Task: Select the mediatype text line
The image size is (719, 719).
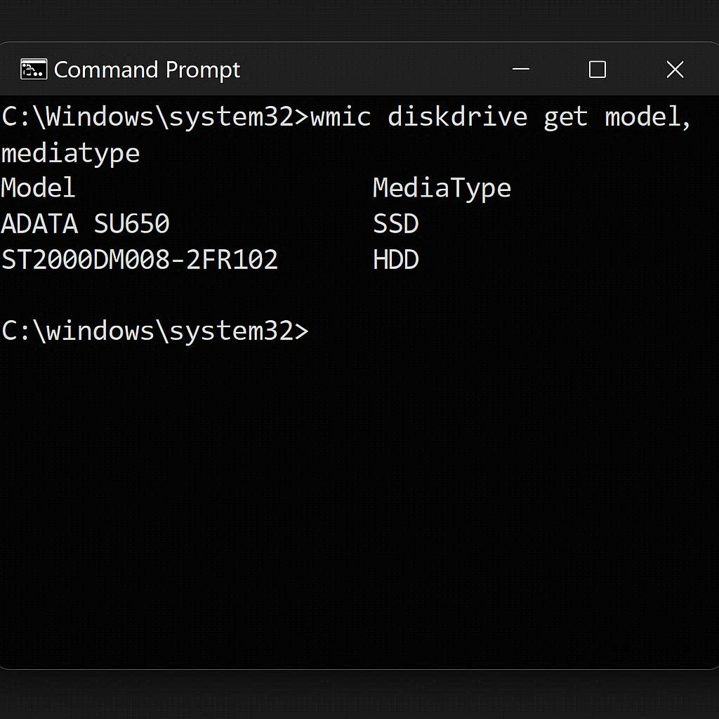Action: (70, 153)
